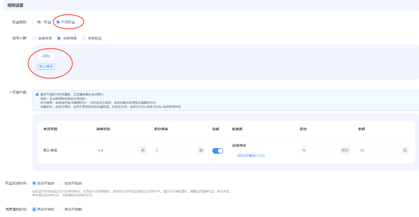The width and height of the screenshot is (419, 217).
Task: Click the info icon in the 权益内容 notice
Action: click(37, 94)
